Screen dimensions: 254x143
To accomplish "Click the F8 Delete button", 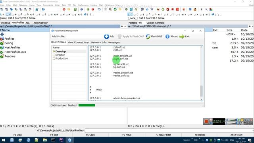I will click(200, 135).
